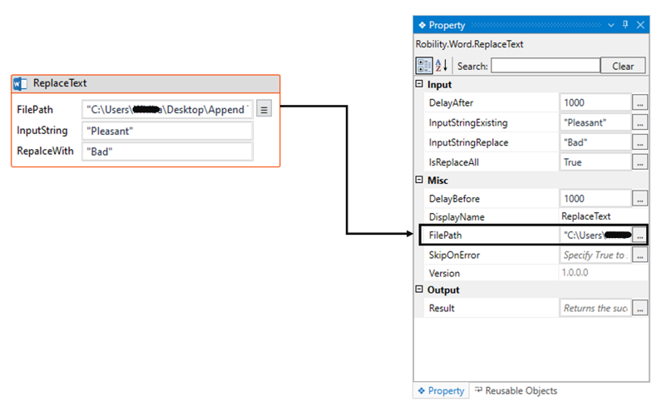Collapse the Output section

419,290
